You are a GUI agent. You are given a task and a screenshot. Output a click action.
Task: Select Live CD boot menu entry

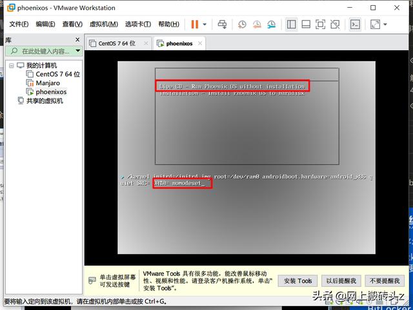232,86
